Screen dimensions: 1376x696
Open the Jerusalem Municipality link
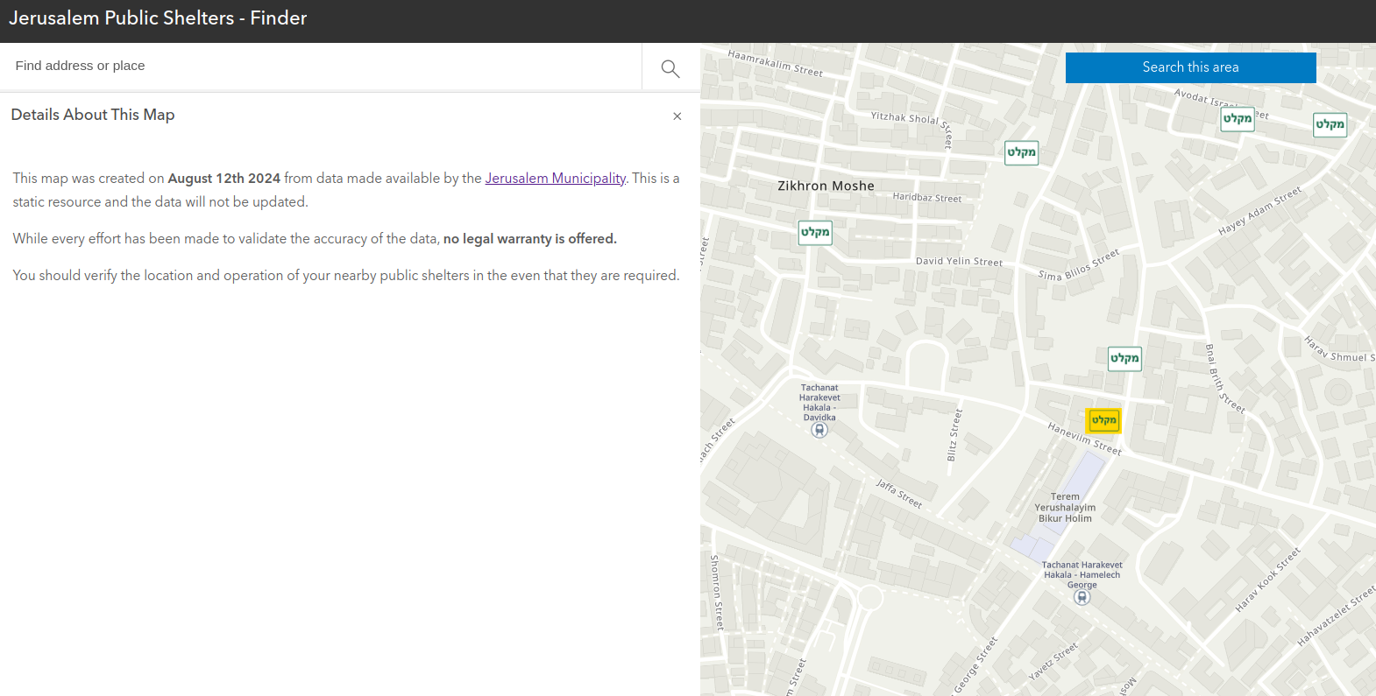(x=556, y=179)
